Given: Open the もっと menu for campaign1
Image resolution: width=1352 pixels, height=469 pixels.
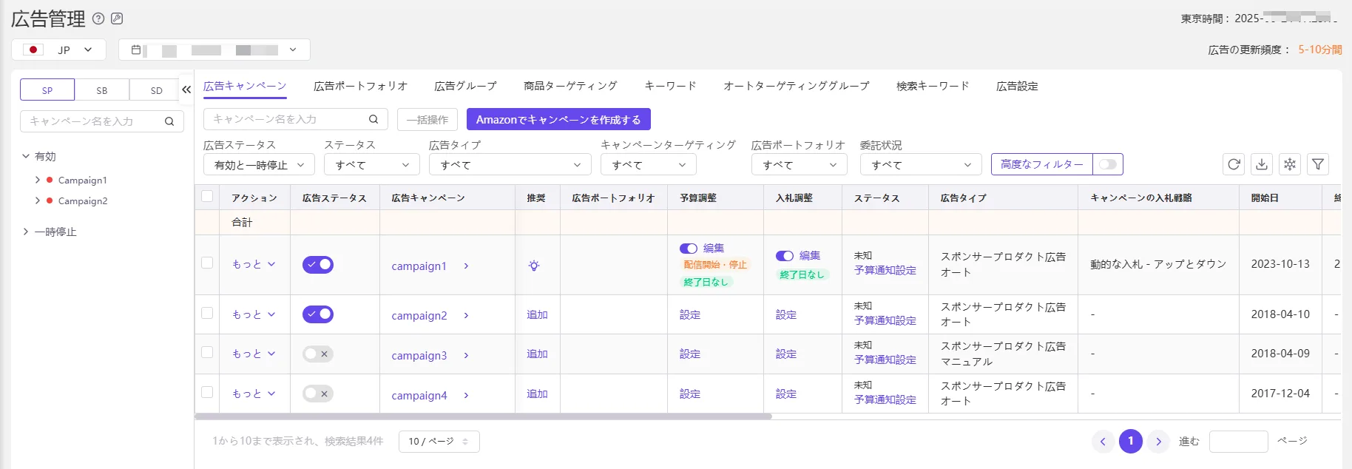Looking at the screenshot, I should [x=254, y=264].
